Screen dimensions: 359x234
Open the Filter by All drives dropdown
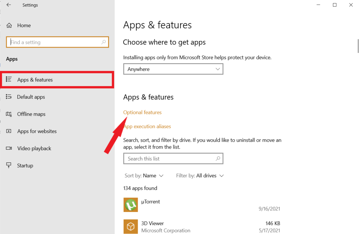point(200,175)
